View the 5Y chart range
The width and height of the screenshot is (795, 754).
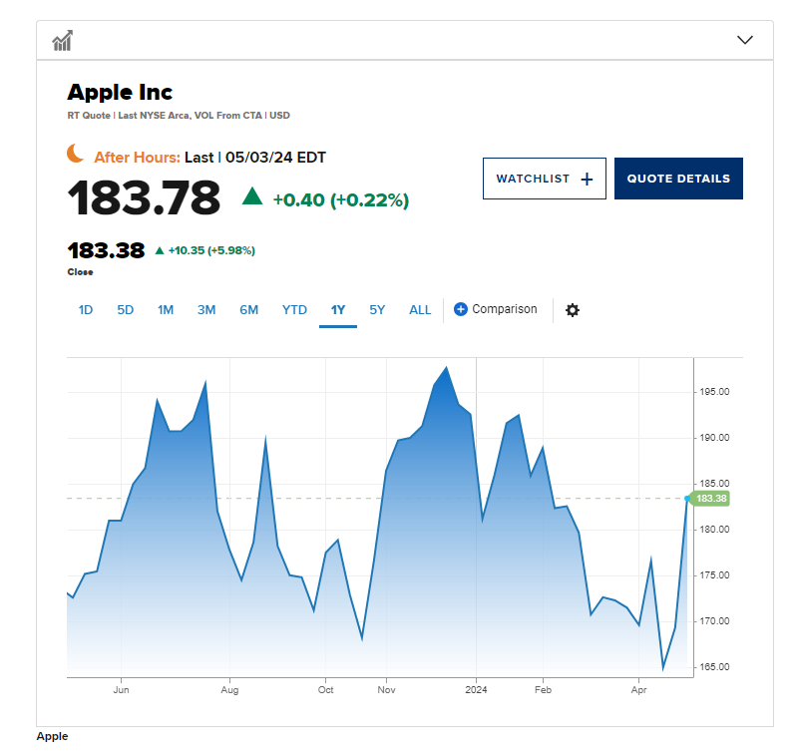tap(377, 310)
